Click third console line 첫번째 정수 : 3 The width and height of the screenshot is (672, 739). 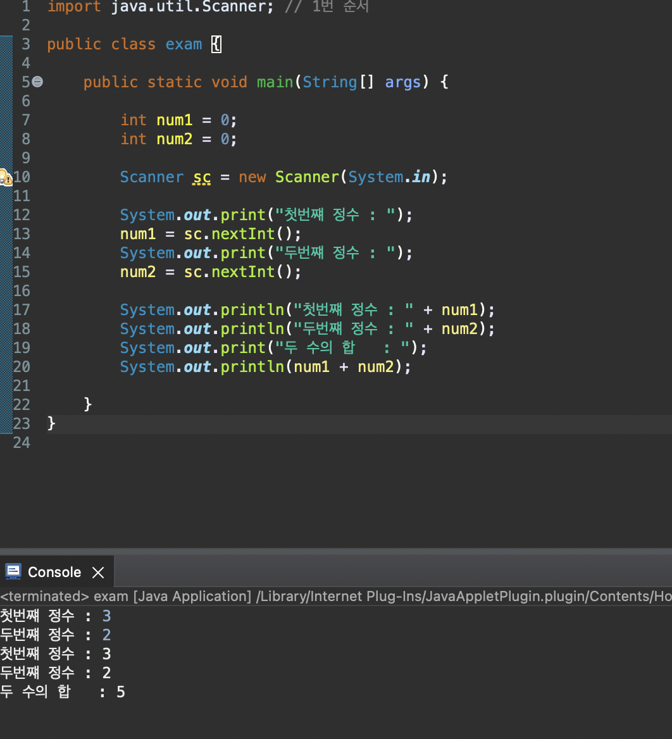coord(56,654)
